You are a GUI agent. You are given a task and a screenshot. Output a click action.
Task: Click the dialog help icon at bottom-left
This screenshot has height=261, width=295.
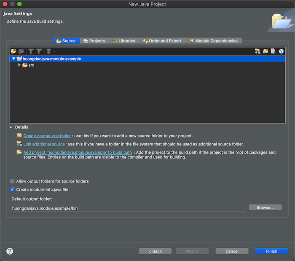10,251
